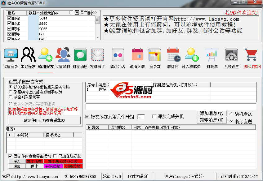The height and width of the screenshot is (181, 263).
Task: Open the 邀请入群 invite to group icon
Action: [137, 56]
